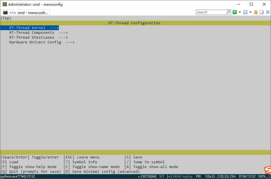The image size is (271, 179).
Task: Click python.exe process name in status bar
Action: pos(18,176)
